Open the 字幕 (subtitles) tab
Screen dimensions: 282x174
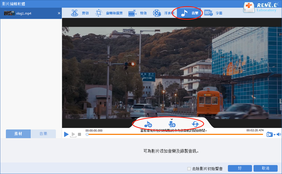pyautogui.click(x=214, y=13)
